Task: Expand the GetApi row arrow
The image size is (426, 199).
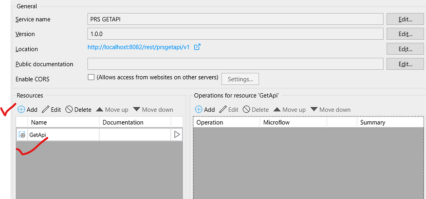Action: (177, 134)
